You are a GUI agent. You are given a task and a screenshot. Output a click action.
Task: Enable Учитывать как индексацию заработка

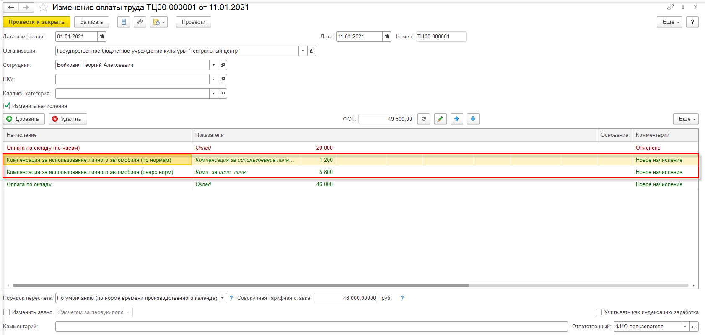[599, 312]
